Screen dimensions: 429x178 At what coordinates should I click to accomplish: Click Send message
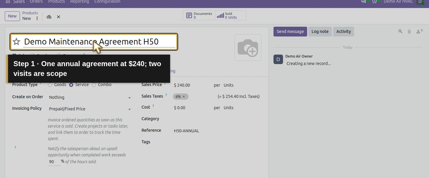pos(290,31)
